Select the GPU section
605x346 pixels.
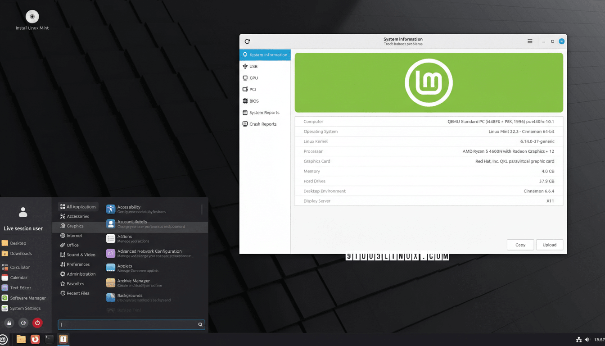point(253,77)
